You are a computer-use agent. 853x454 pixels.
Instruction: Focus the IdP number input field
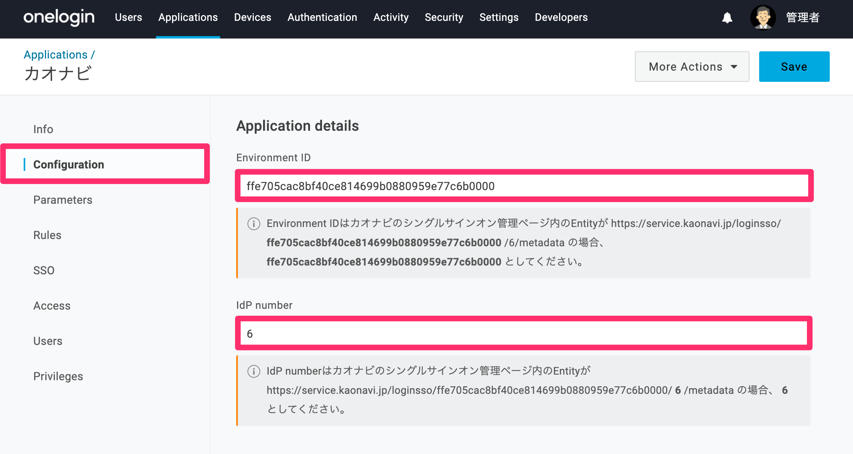click(x=524, y=334)
